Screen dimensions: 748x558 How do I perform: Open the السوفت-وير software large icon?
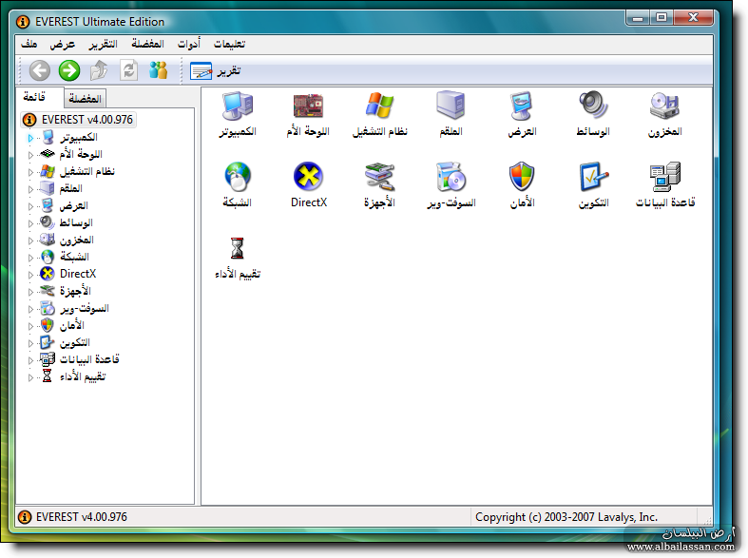[x=451, y=185]
